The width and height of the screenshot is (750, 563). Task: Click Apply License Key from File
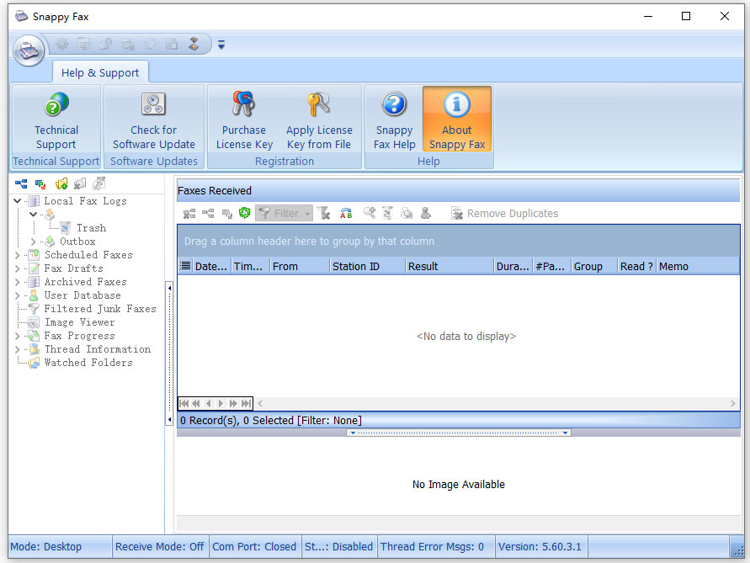pos(319,120)
